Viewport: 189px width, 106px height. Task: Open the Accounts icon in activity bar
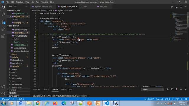(x=3, y=86)
